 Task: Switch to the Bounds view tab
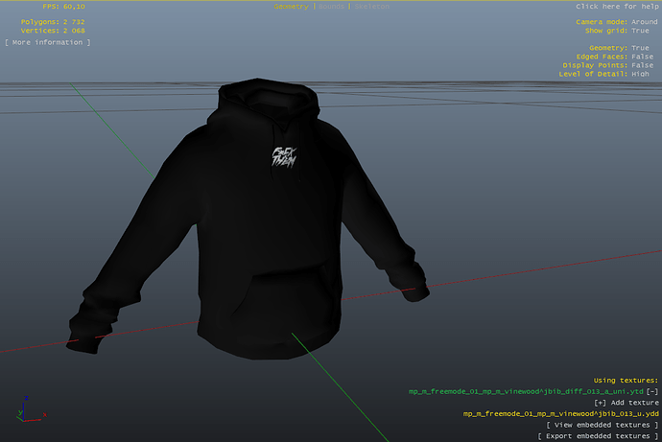tap(331, 7)
